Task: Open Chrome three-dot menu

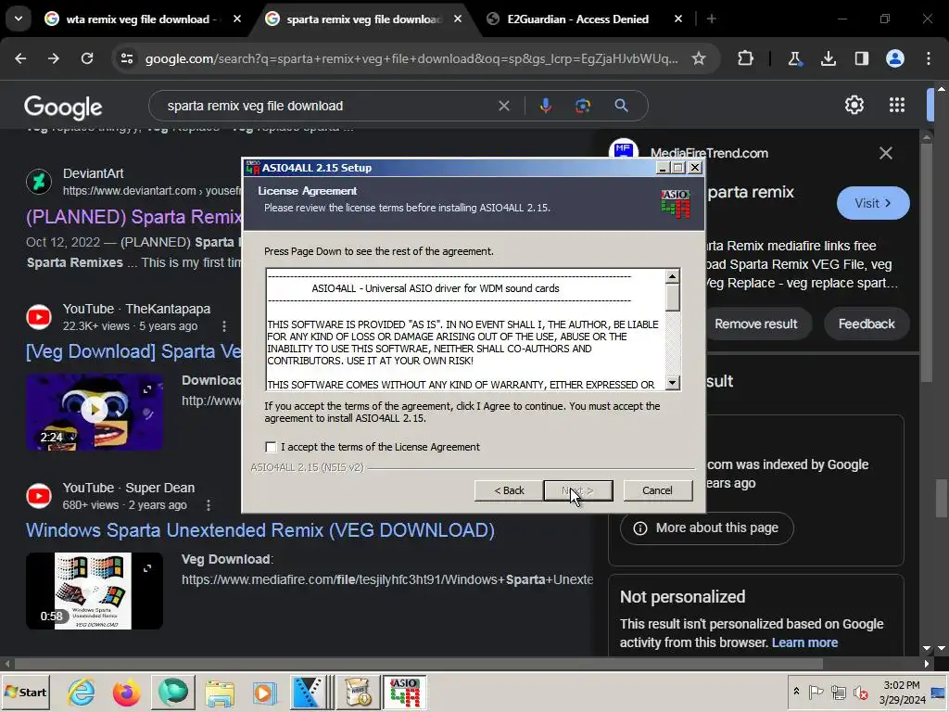Action: [929, 58]
